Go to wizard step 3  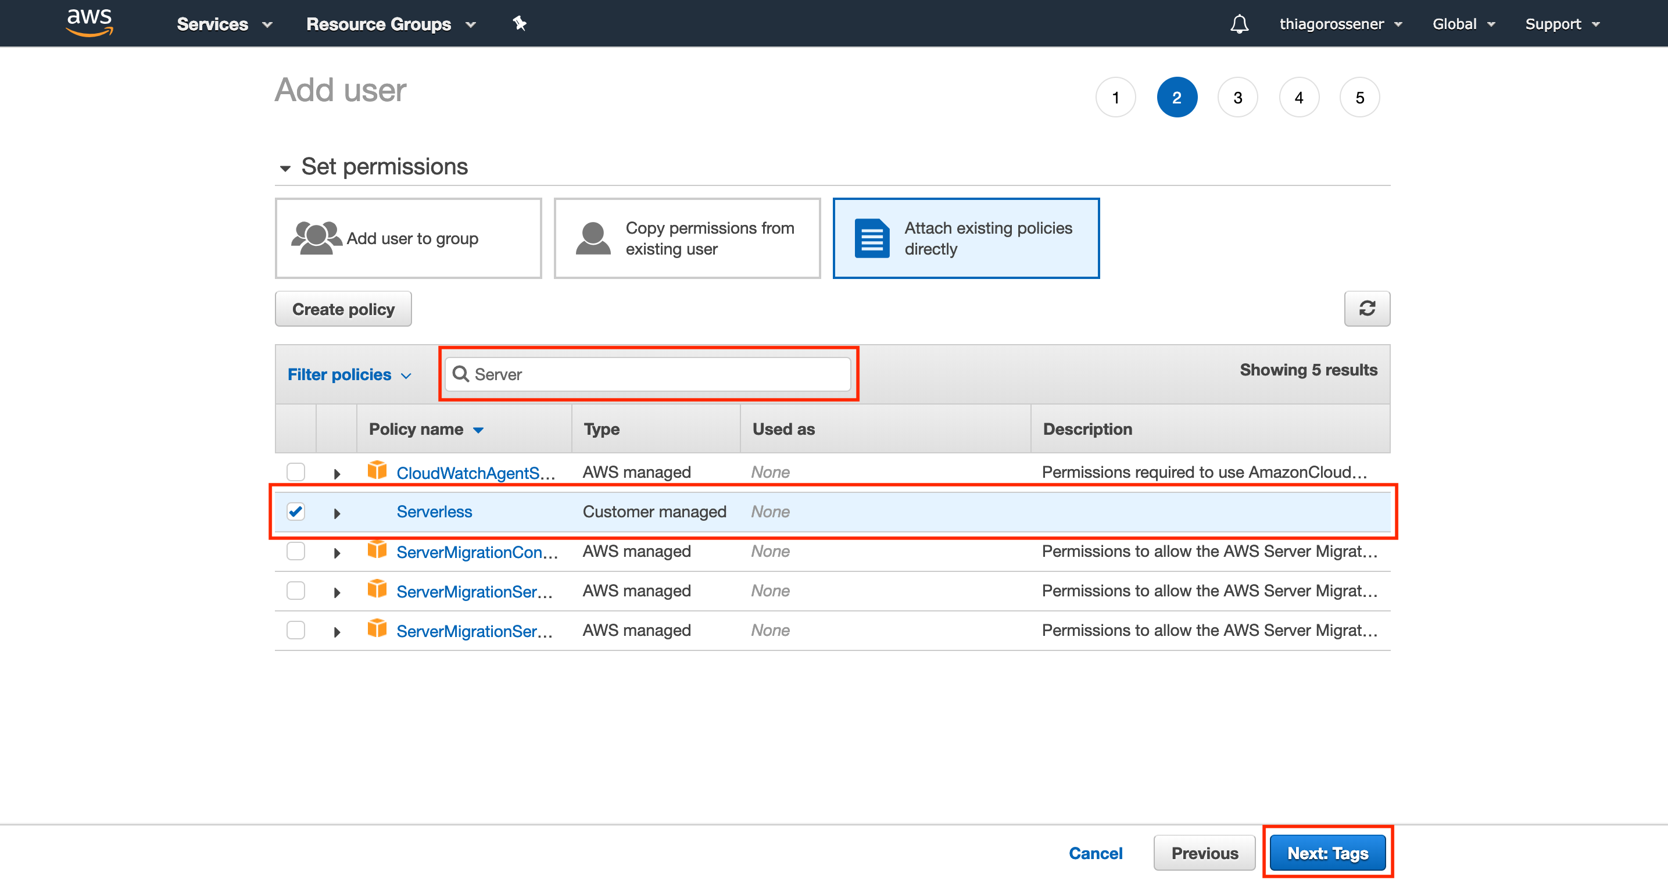[1237, 97]
